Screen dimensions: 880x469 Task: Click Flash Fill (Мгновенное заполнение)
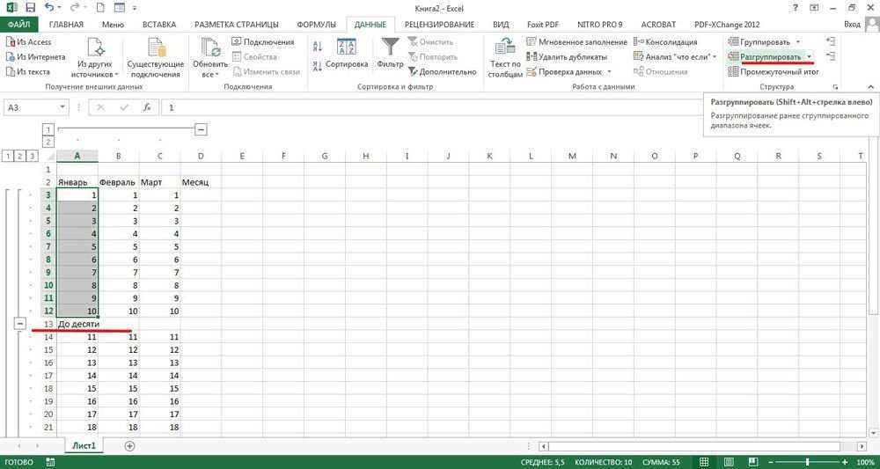576,42
